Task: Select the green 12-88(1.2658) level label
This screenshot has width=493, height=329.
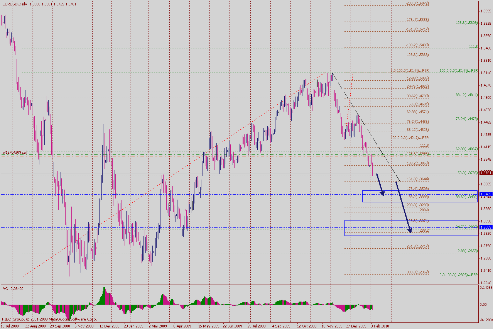Action: click(467, 251)
